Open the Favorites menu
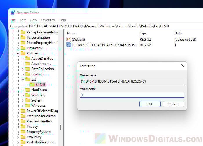 pos(48,20)
